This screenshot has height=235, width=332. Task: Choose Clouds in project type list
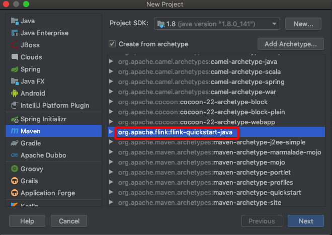point(53,57)
